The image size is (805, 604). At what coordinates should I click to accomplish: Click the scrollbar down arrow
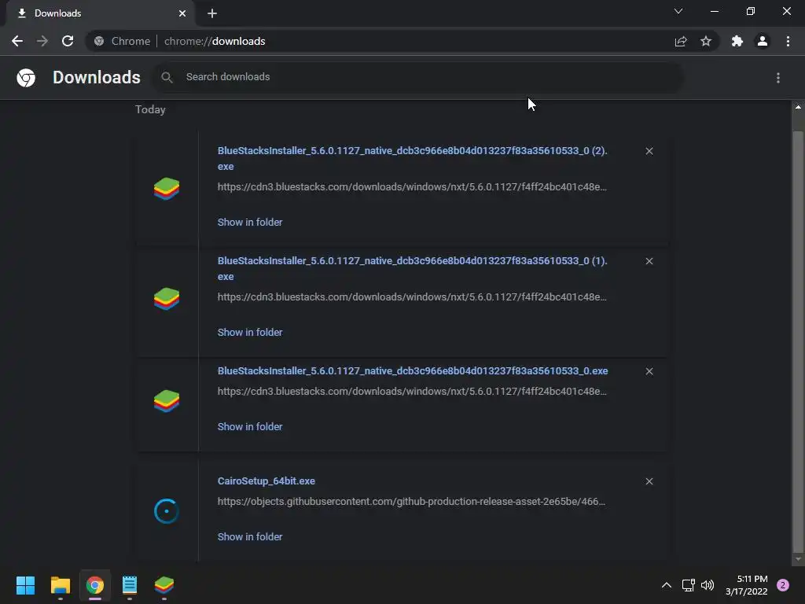[798, 559]
